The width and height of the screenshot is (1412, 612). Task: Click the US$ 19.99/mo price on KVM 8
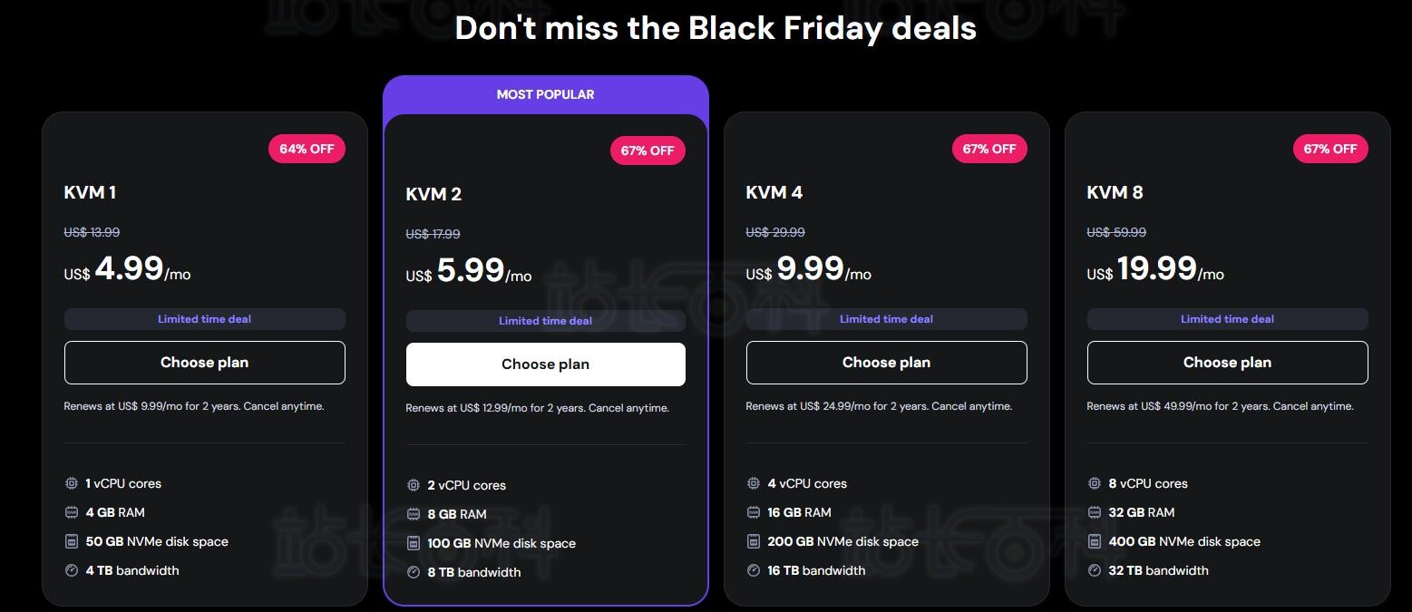[1155, 269]
